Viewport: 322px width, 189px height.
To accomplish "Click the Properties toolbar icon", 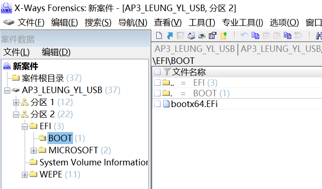I will [213, 36].
